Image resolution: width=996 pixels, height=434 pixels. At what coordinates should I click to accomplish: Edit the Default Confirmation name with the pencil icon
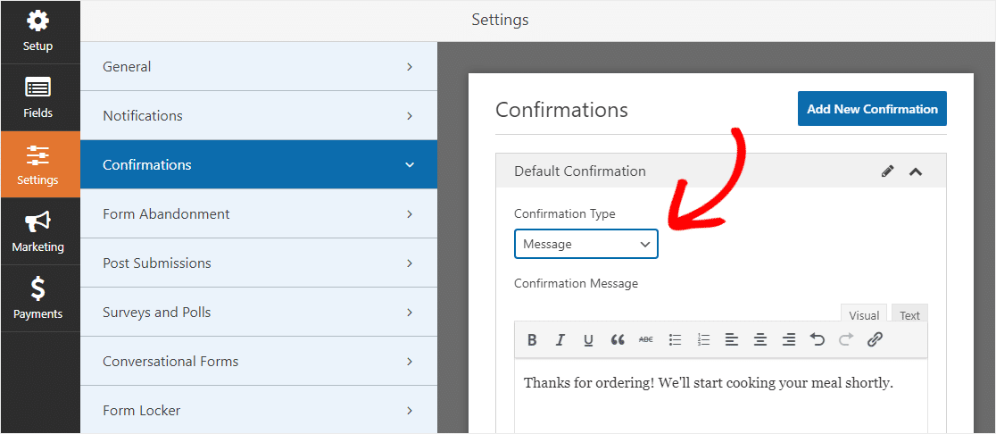[887, 171]
